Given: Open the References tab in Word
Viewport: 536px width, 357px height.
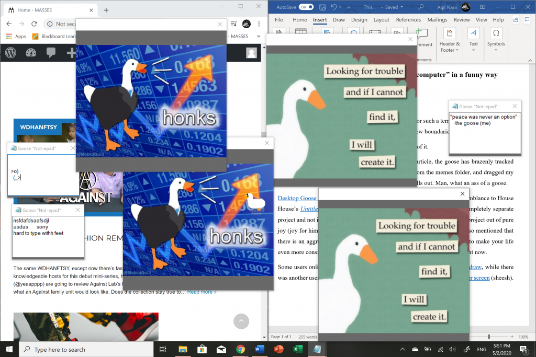Looking at the screenshot, I should [x=408, y=20].
